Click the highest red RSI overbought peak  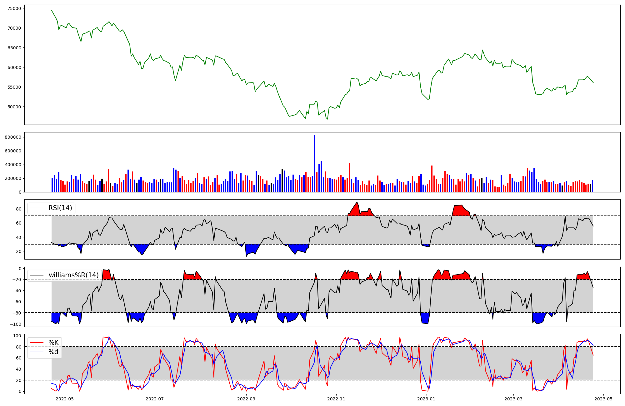(x=357, y=203)
